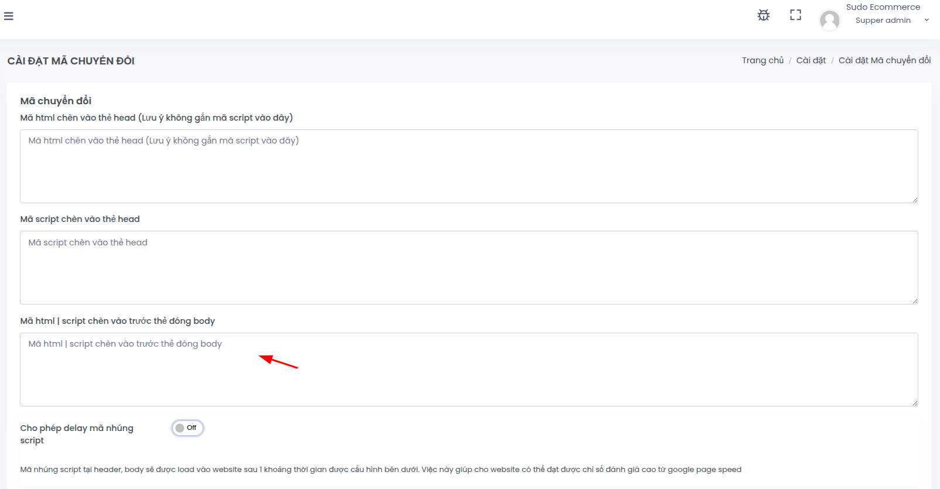
Task: Click the label above the closing body textarea
Action: tap(118, 321)
